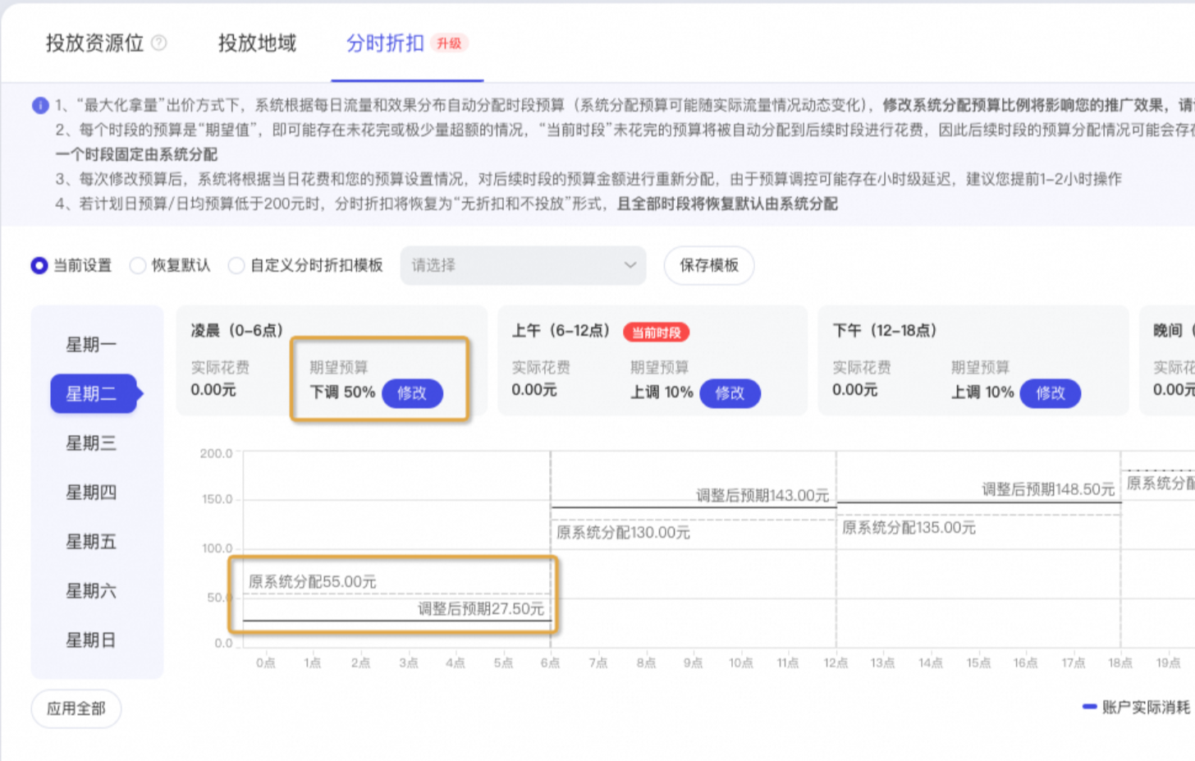Screen dimensions: 1195x761
Task: Select 星期三 in the day list
Action: 91,443
